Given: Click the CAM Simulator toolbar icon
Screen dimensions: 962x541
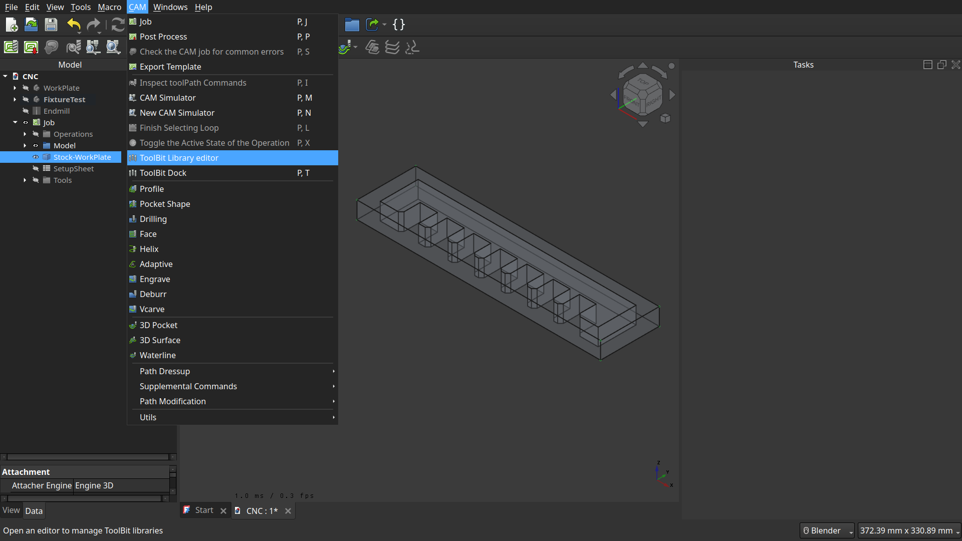Looking at the screenshot, I should 93,47.
